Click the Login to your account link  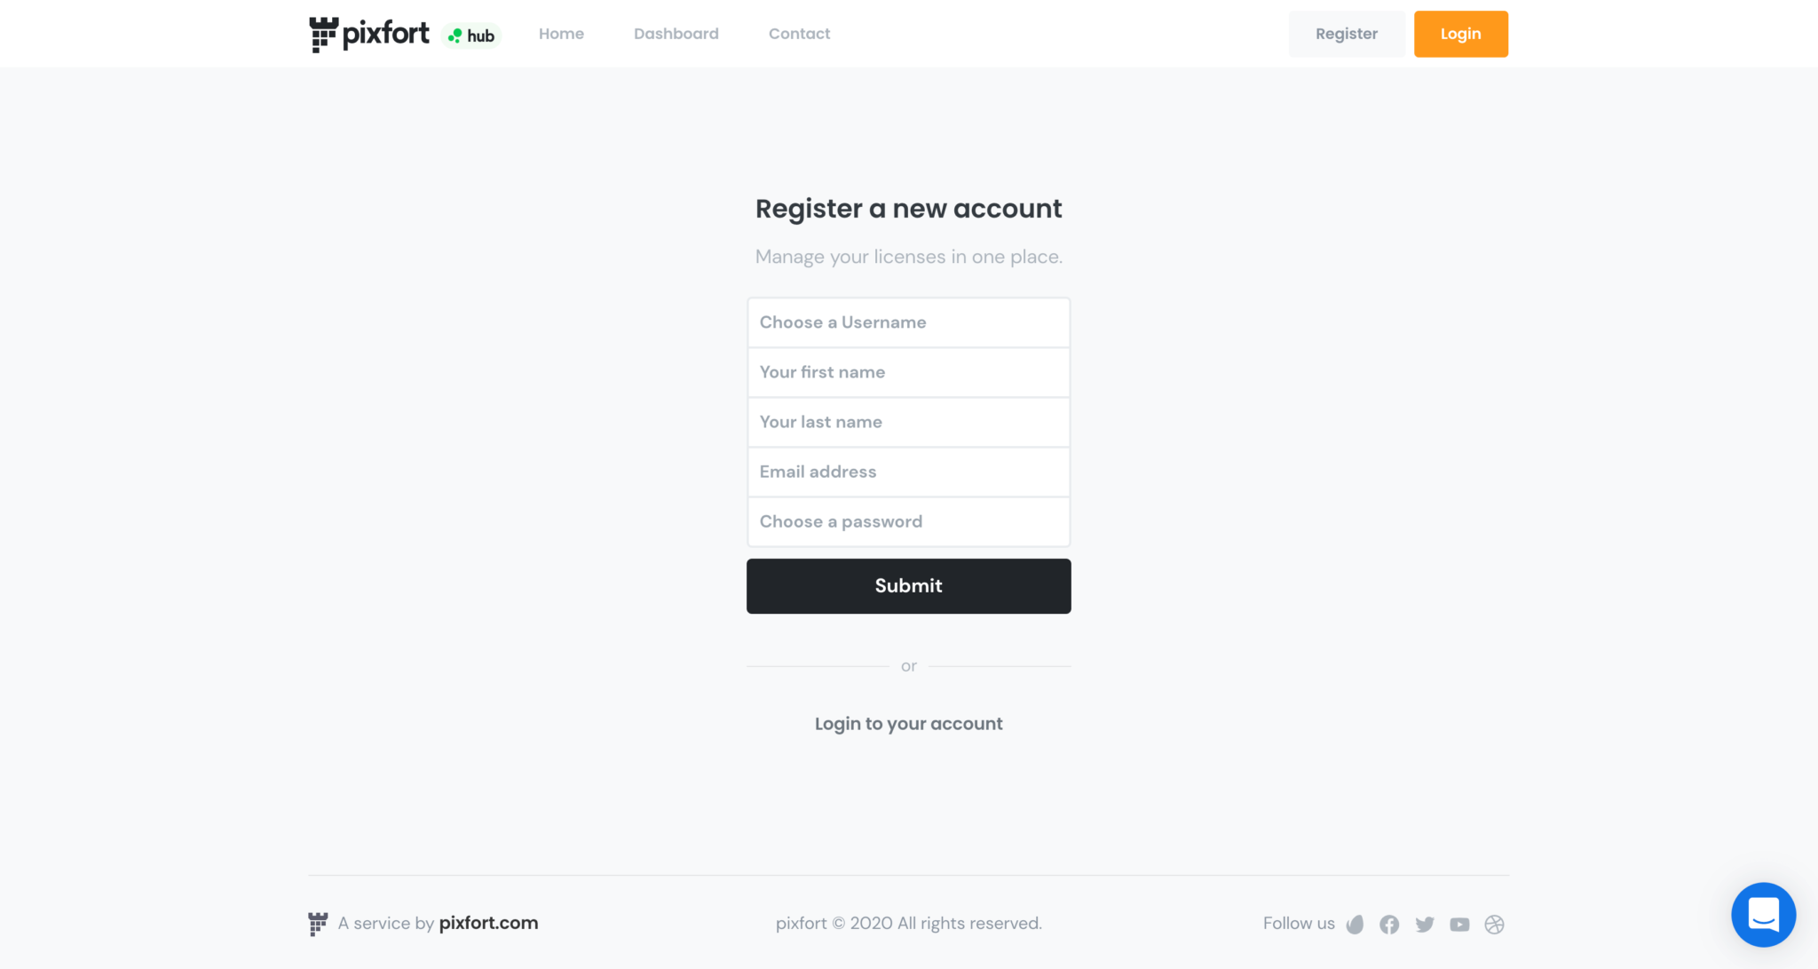click(x=908, y=723)
